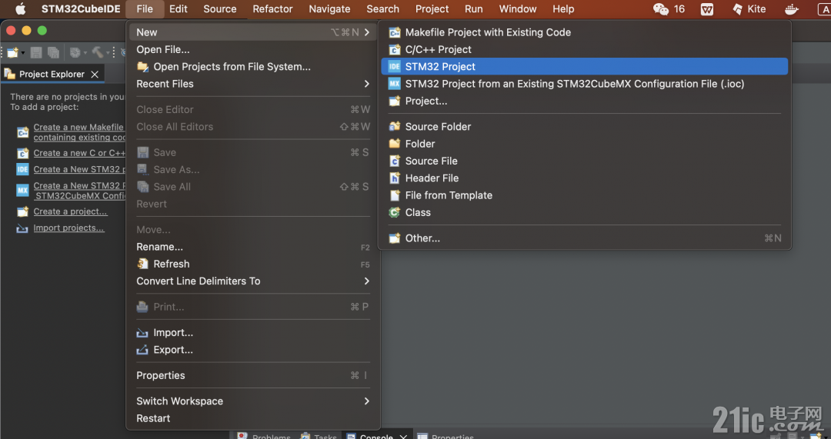This screenshot has height=439, width=831.
Task: Choose Open File... from File menu
Action: (253, 50)
